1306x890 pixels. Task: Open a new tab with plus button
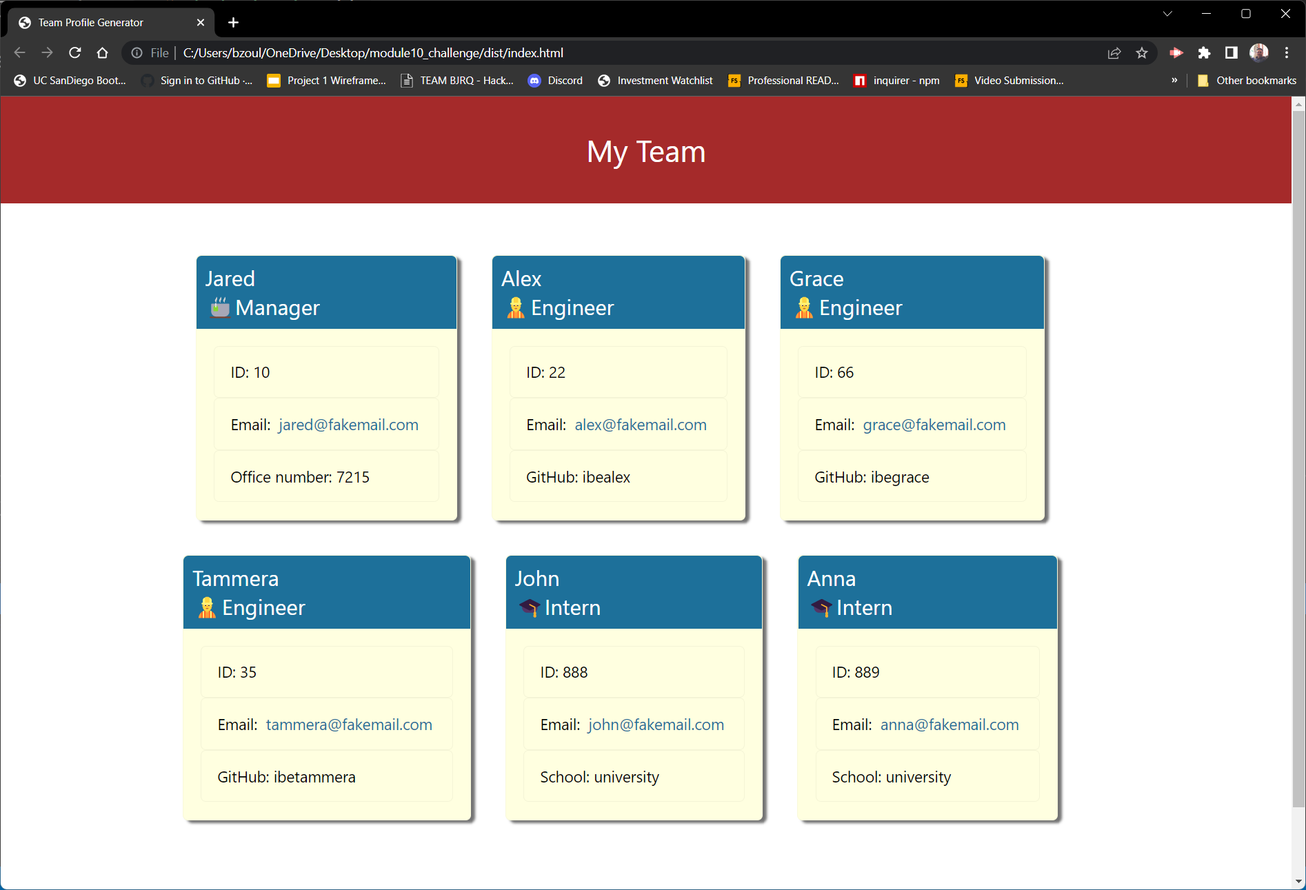tap(234, 23)
